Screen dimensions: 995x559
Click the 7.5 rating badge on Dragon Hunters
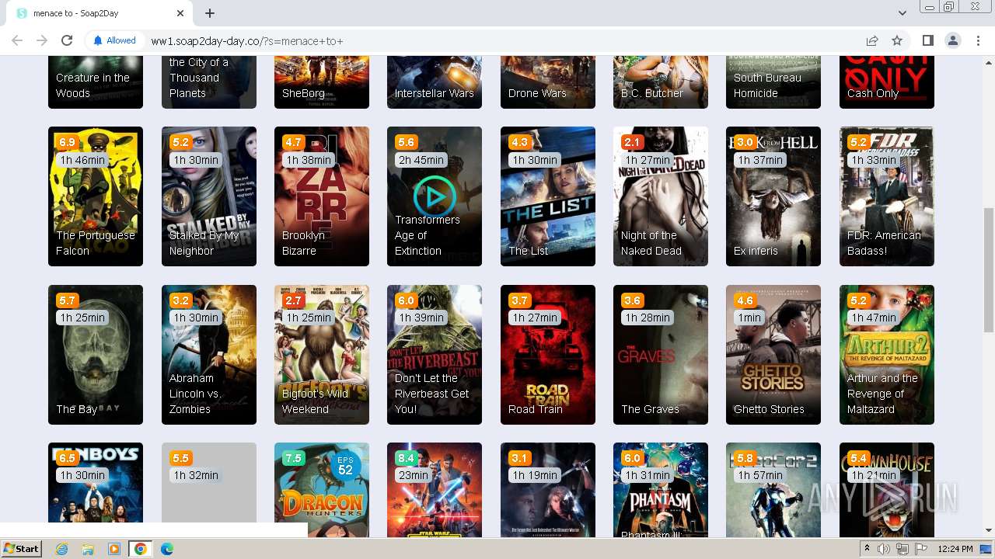coord(293,458)
